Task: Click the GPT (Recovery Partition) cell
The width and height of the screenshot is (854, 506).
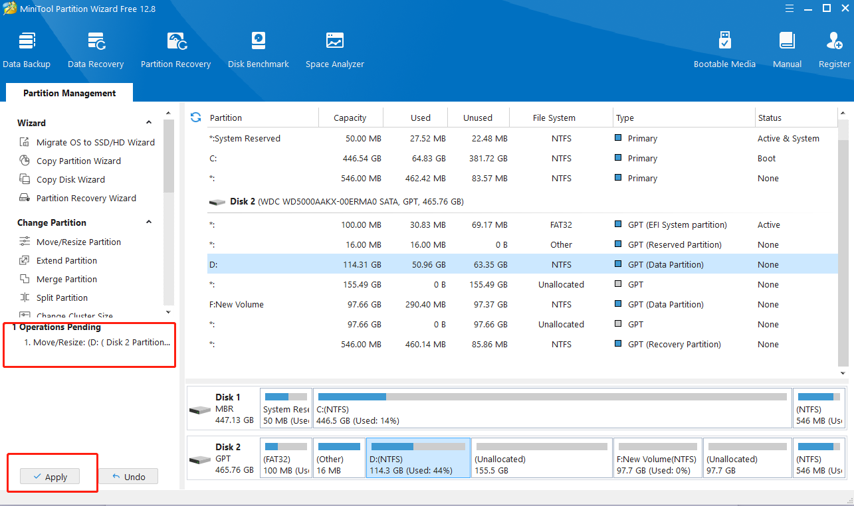Action: [x=675, y=344]
